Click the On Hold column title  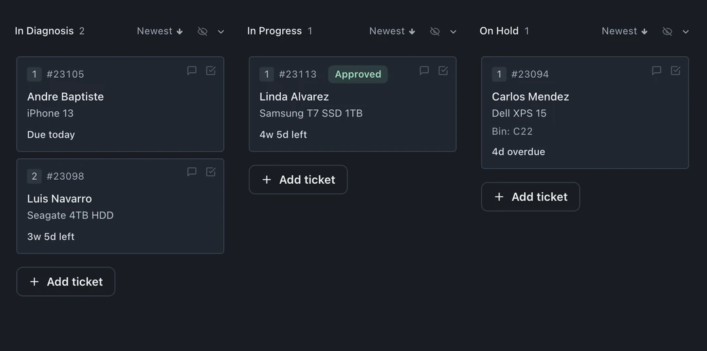(499, 31)
